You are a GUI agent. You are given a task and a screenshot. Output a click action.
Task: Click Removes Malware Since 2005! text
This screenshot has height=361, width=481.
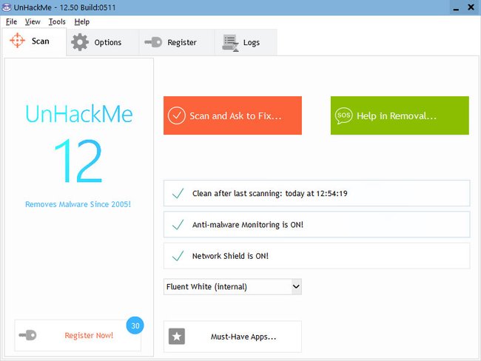(78, 204)
